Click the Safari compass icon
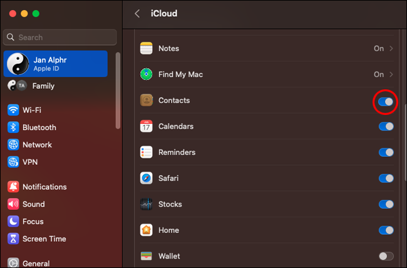This screenshot has width=407, height=268. click(146, 178)
